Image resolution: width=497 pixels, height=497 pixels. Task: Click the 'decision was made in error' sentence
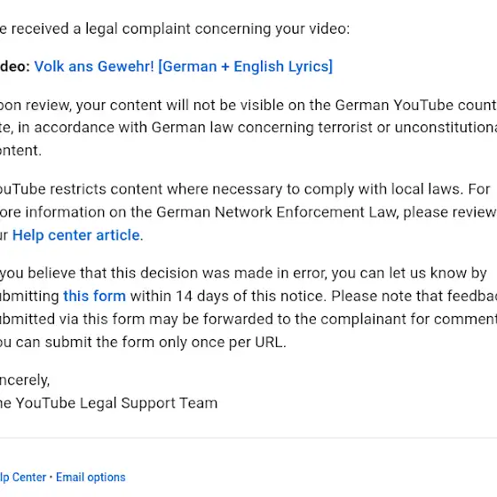243,273
